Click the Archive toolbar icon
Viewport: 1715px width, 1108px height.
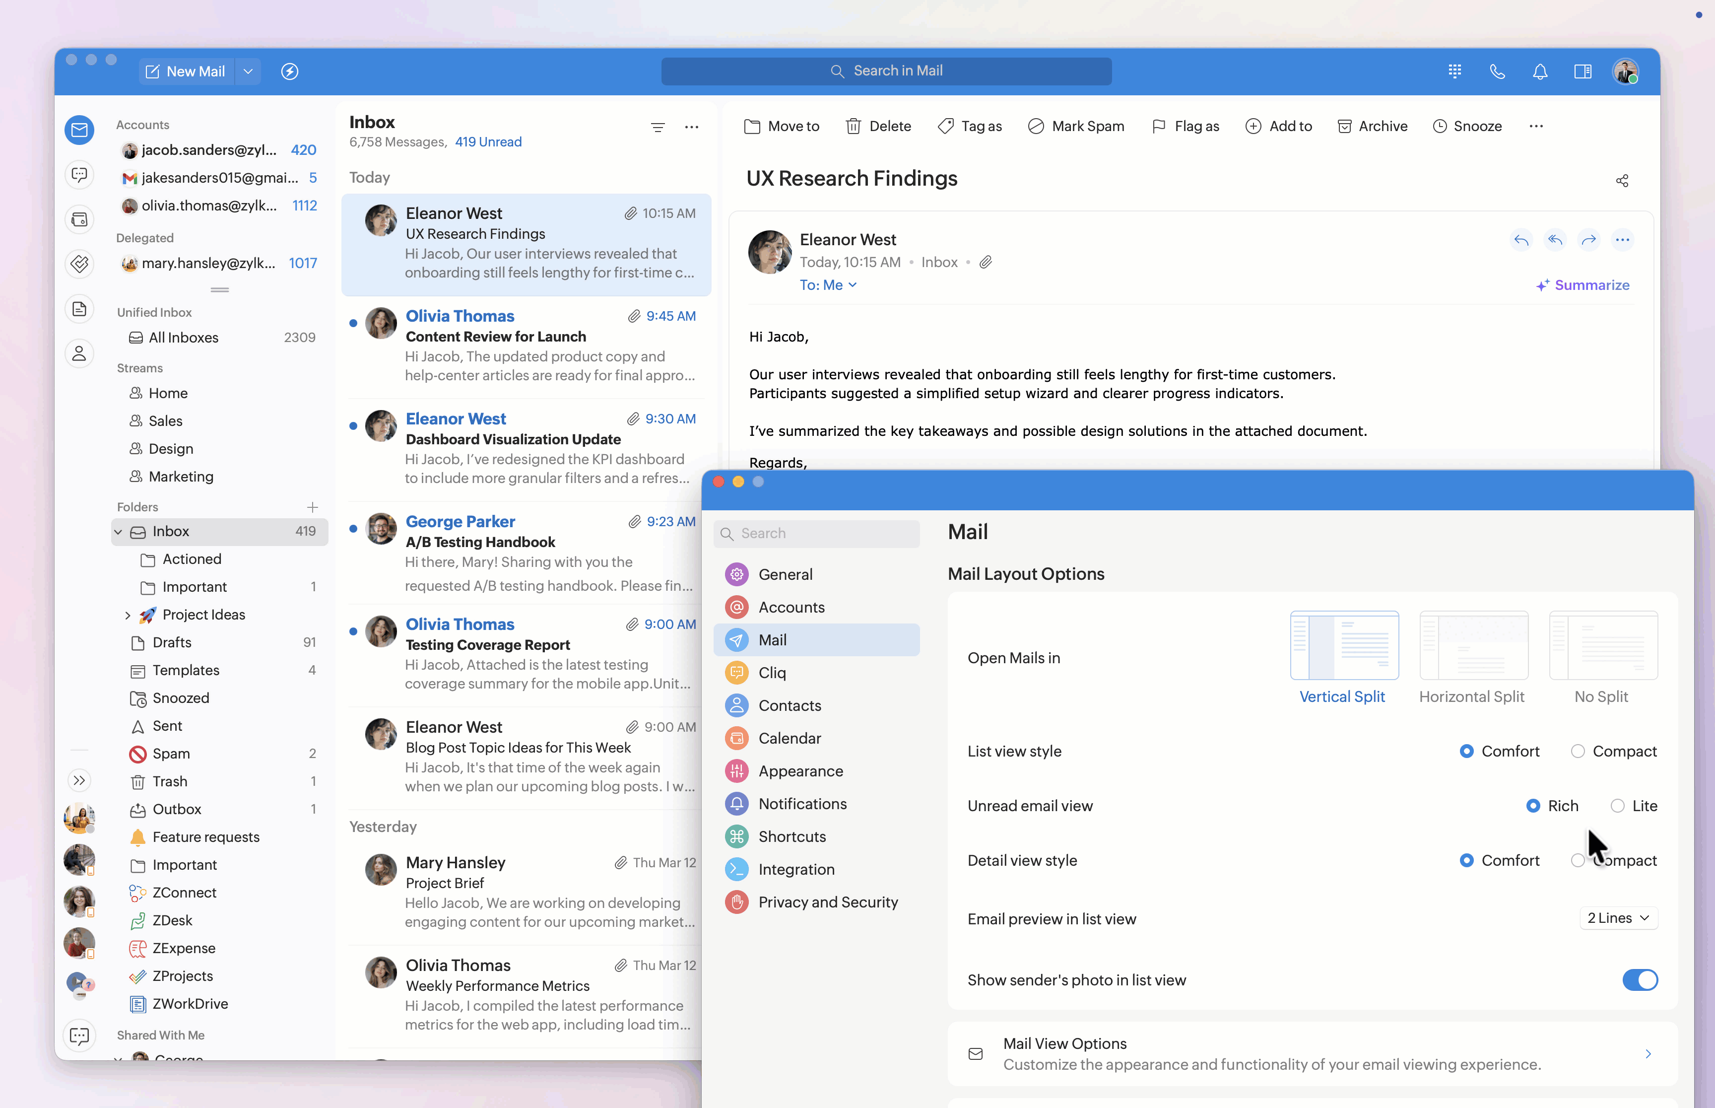tap(1344, 127)
